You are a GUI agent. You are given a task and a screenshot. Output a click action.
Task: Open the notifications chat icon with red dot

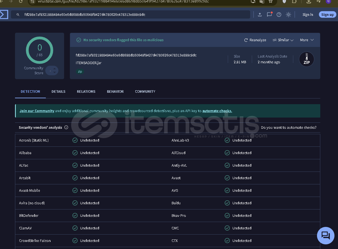pos(270,14)
